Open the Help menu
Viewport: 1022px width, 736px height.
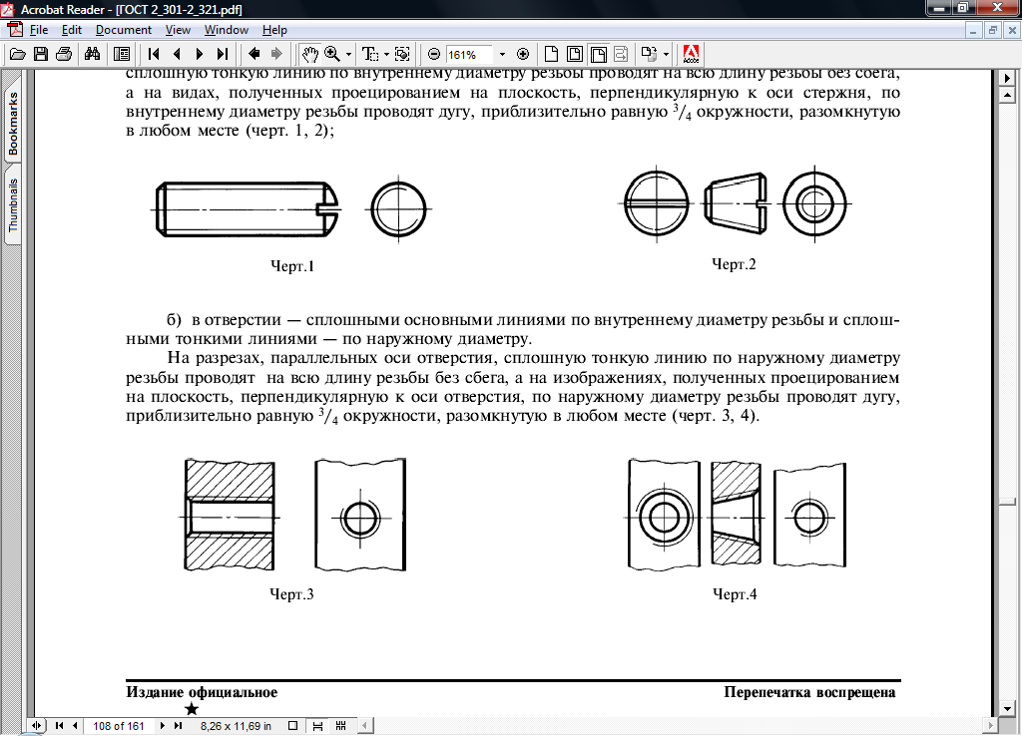pyautogui.click(x=274, y=30)
